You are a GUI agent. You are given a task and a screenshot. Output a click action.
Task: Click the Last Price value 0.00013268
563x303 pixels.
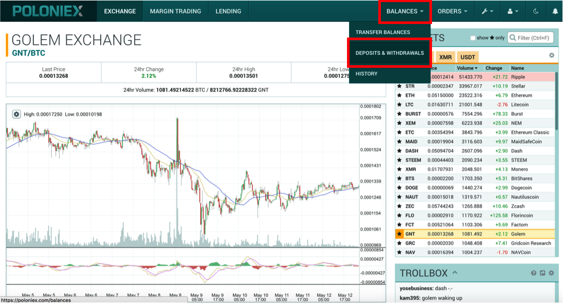[x=54, y=76]
